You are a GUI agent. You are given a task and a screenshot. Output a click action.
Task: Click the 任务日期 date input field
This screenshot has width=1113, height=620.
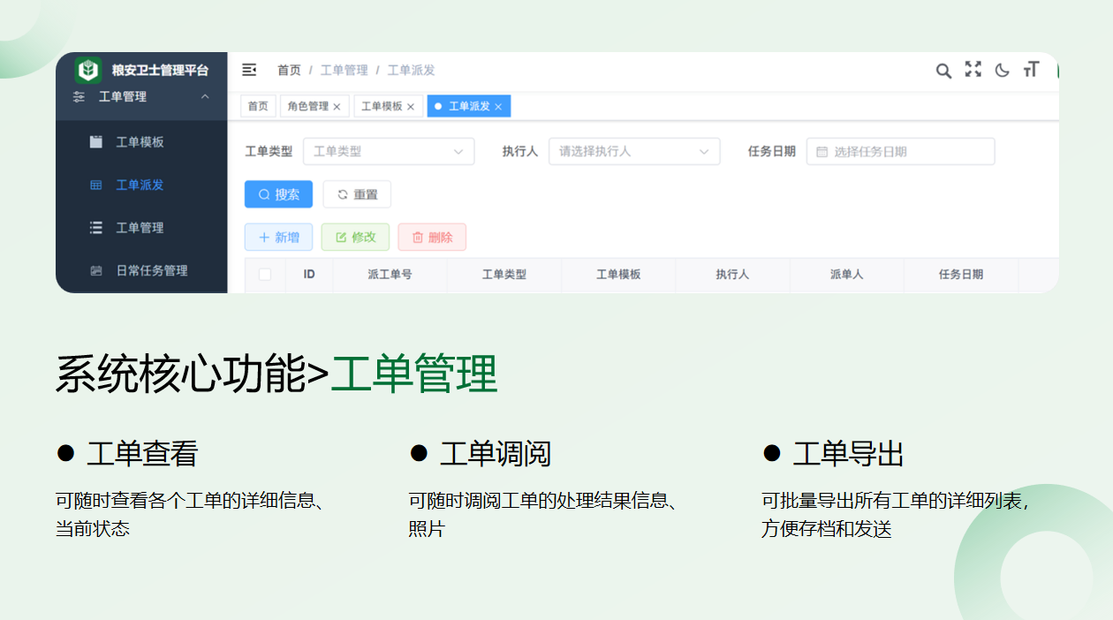click(900, 152)
